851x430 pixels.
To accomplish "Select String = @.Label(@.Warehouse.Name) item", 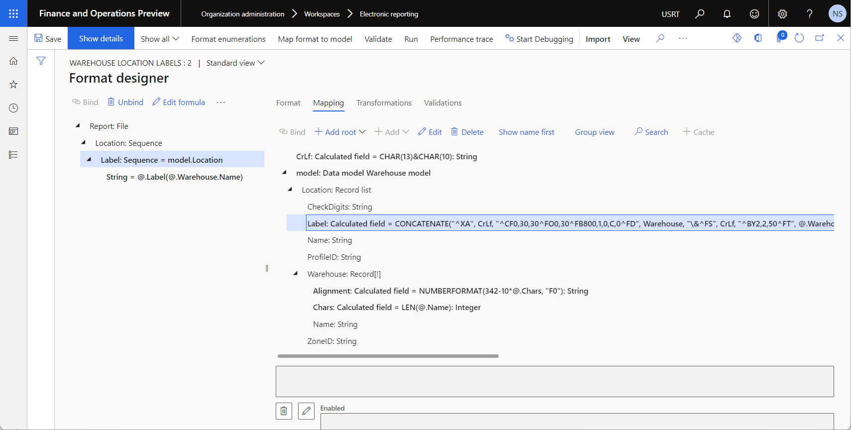I will point(175,177).
